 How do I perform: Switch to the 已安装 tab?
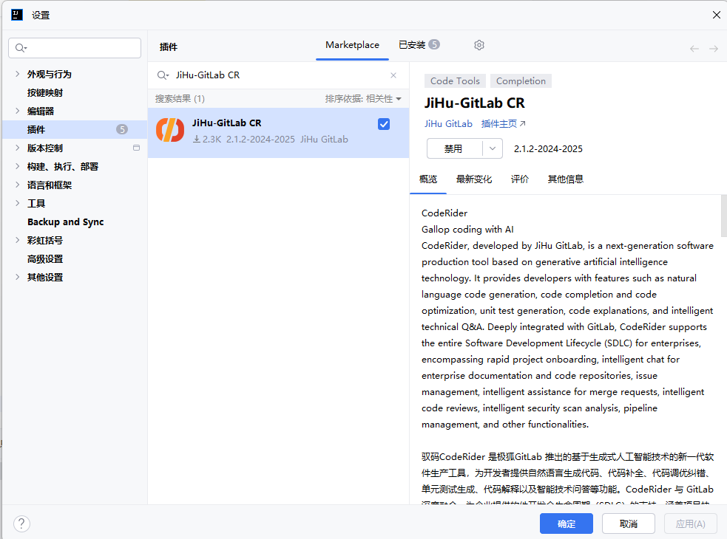point(419,45)
